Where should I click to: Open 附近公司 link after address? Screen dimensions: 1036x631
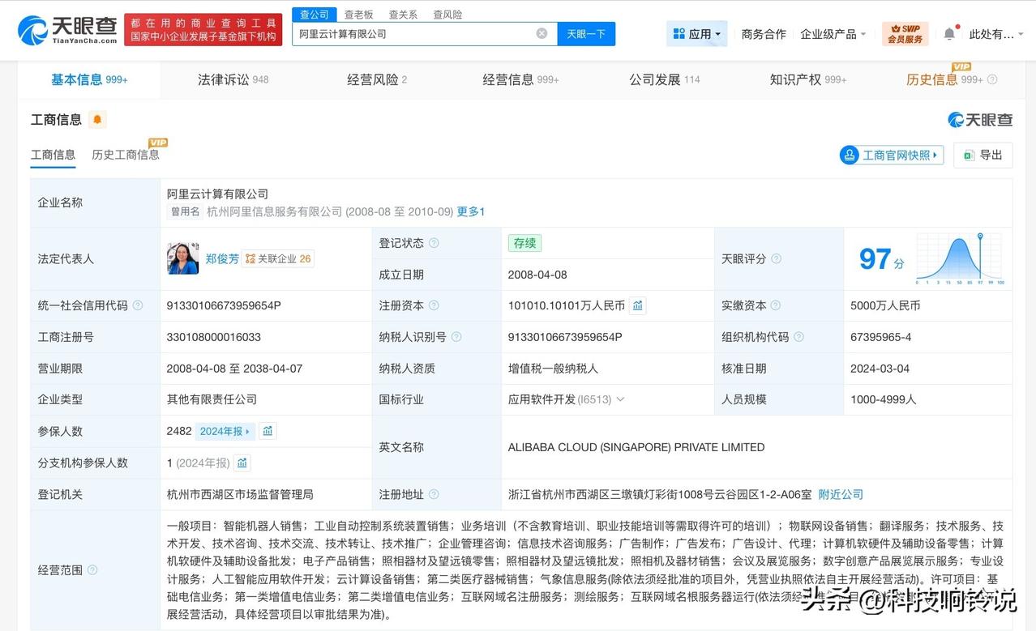click(841, 494)
